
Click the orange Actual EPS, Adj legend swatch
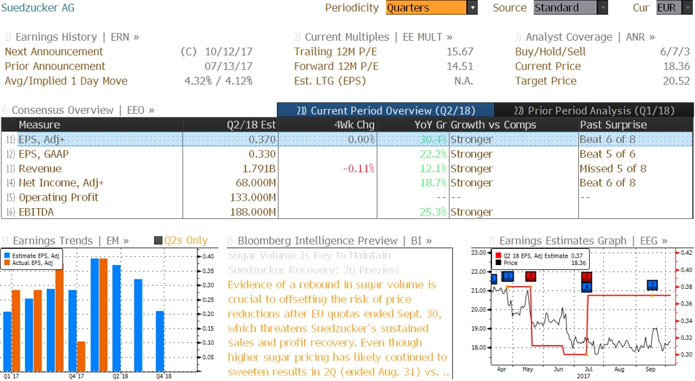(7, 263)
